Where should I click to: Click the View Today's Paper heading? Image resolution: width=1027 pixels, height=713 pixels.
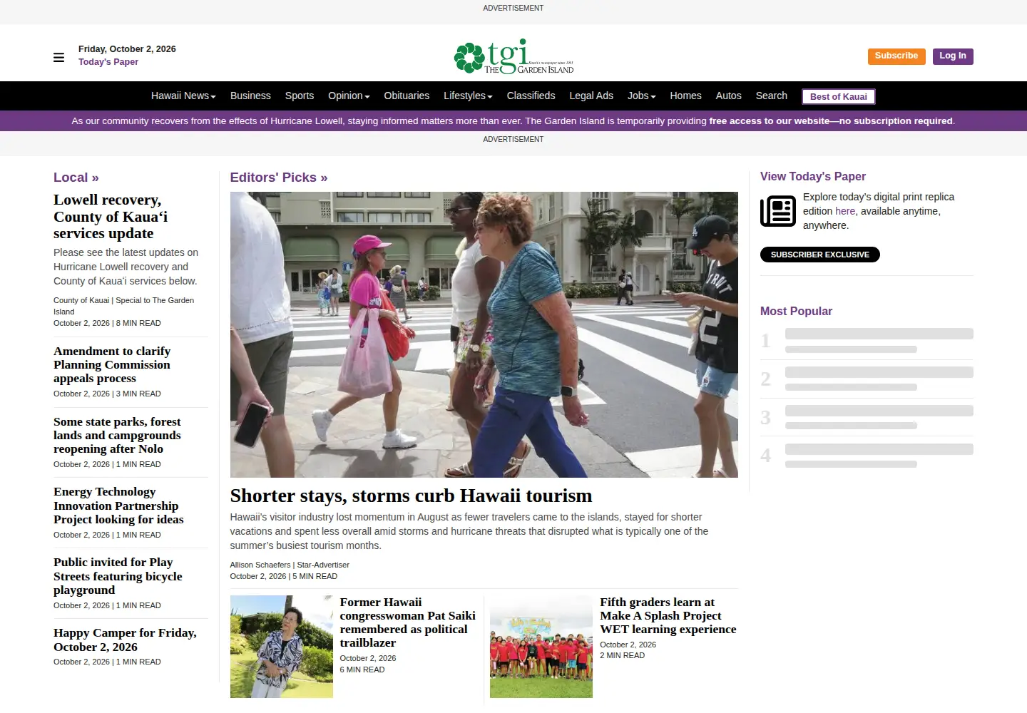coord(813,176)
